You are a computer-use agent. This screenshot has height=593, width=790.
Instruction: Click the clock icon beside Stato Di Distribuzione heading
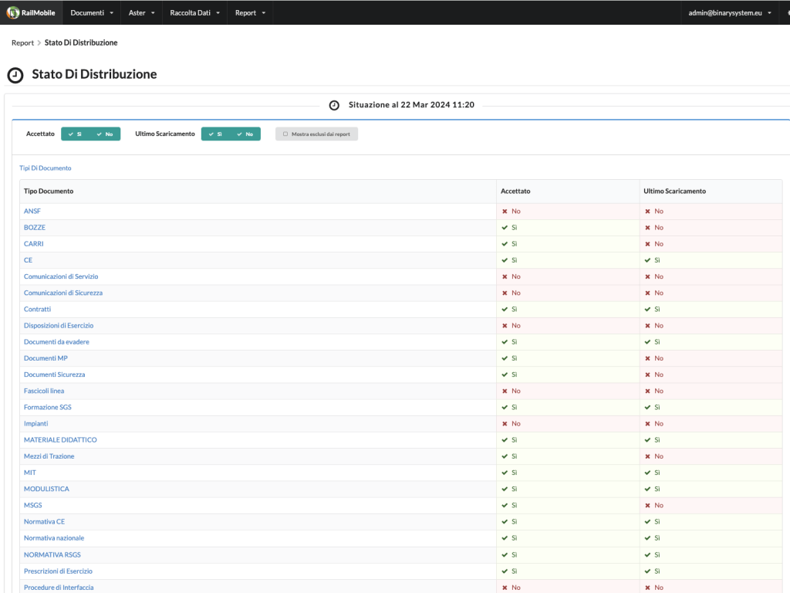[x=15, y=76]
